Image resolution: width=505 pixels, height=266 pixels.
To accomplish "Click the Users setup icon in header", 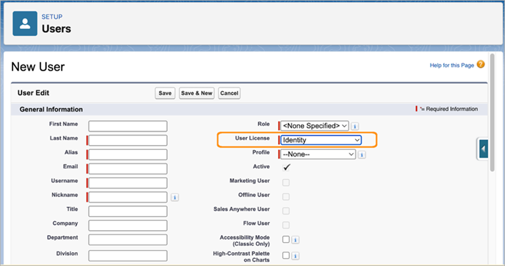I will click(25, 23).
